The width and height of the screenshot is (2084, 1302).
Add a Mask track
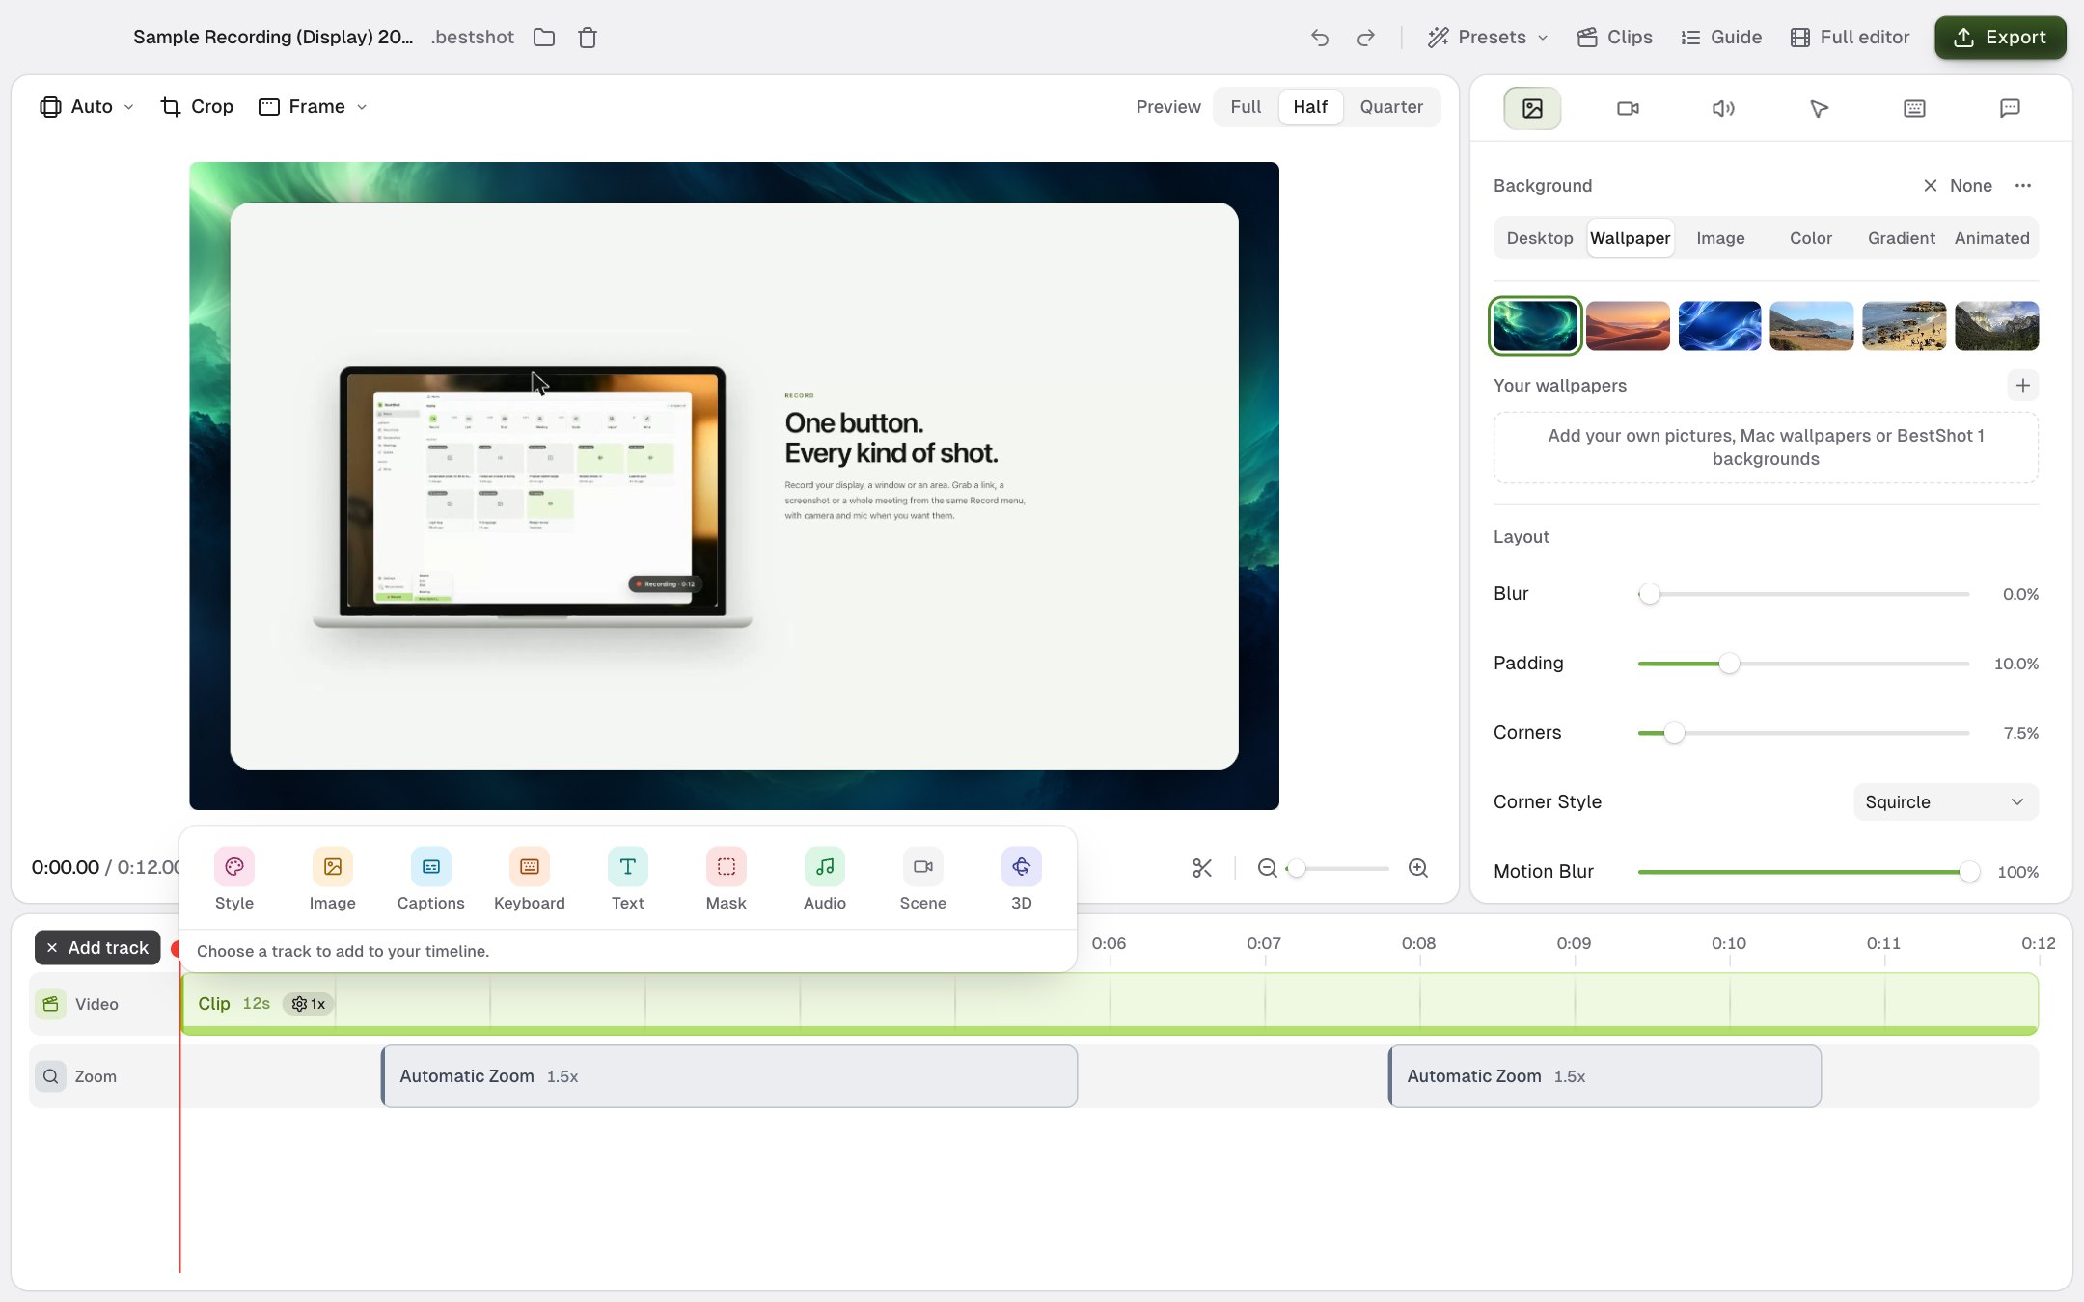coord(726,879)
